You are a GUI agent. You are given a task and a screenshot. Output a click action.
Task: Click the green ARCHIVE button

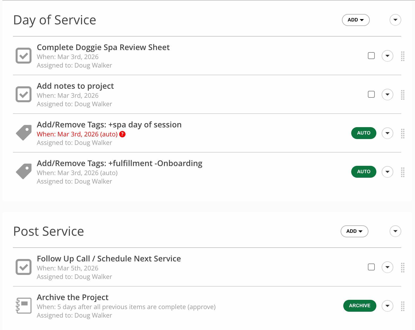[x=359, y=306]
